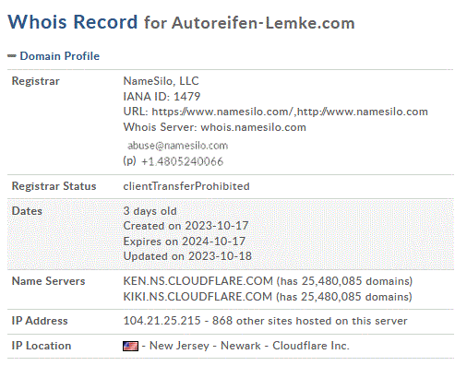The width and height of the screenshot is (455, 366).
Task: Select the whois.namesilo.com Whois Server text
Action: tap(254, 127)
